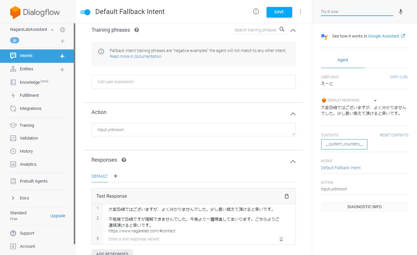Click the SAVE button
The width and height of the screenshot is (417, 255).
coord(279,12)
